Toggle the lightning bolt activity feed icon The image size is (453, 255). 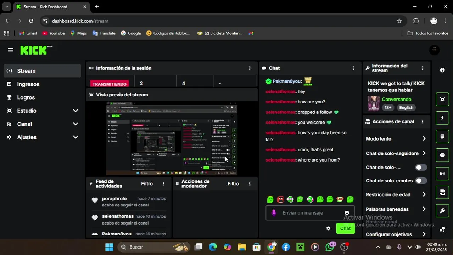coord(442,118)
